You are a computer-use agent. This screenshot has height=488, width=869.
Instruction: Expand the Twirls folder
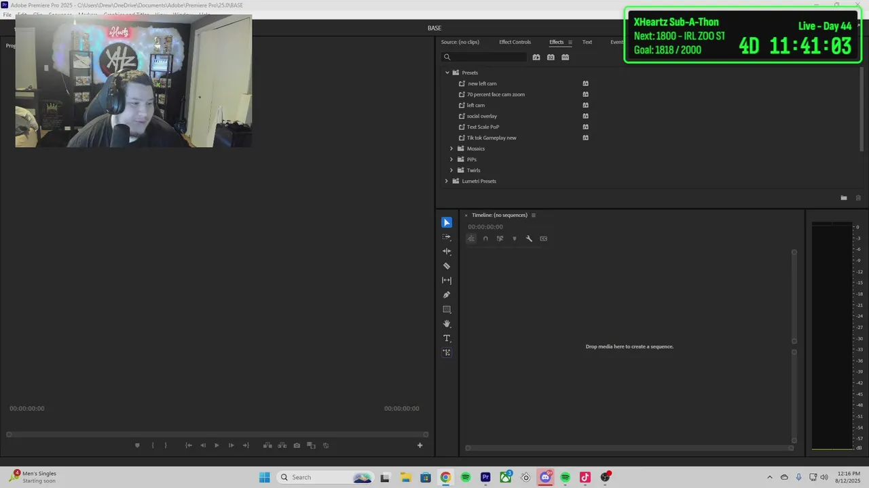(451, 170)
